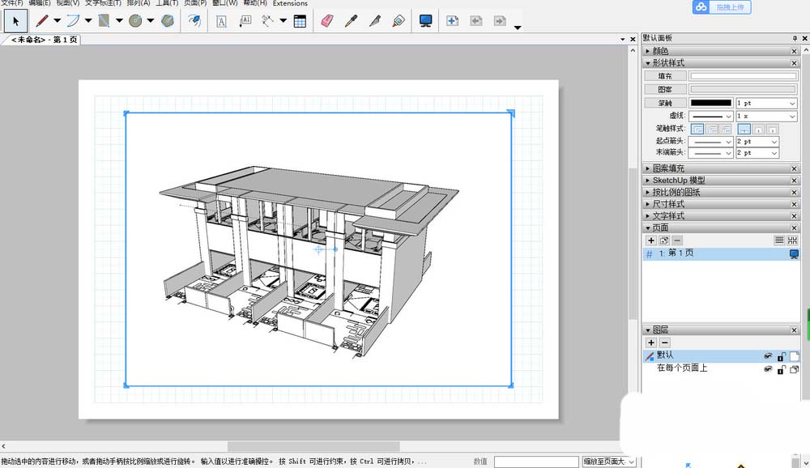Viewport: 810px width, 468px height.
Task: Pick the eyedropper Style tool
Action: [350, 21]
